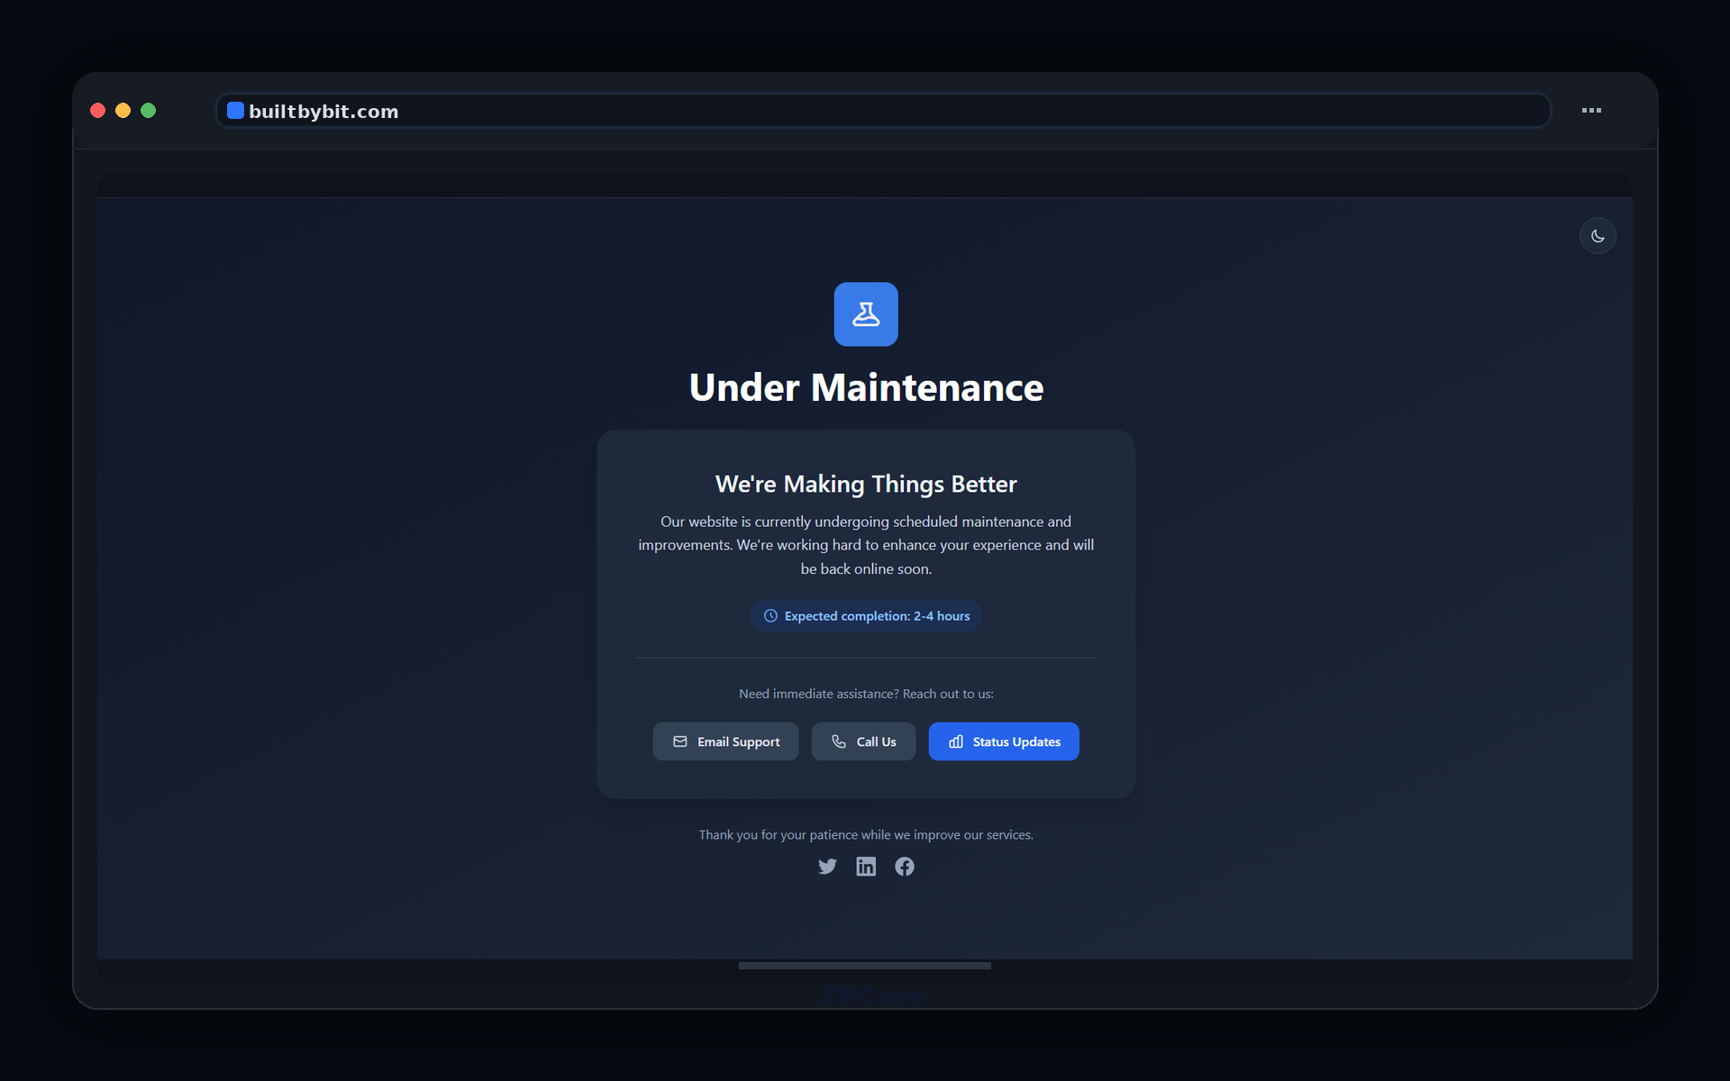This screenshot has width=1730, height=1081.
Task: Click the site favicon in address bar
Action: (x=236, y=110)
